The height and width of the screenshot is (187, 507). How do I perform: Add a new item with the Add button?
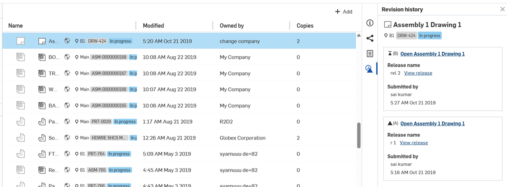point(343,11)
